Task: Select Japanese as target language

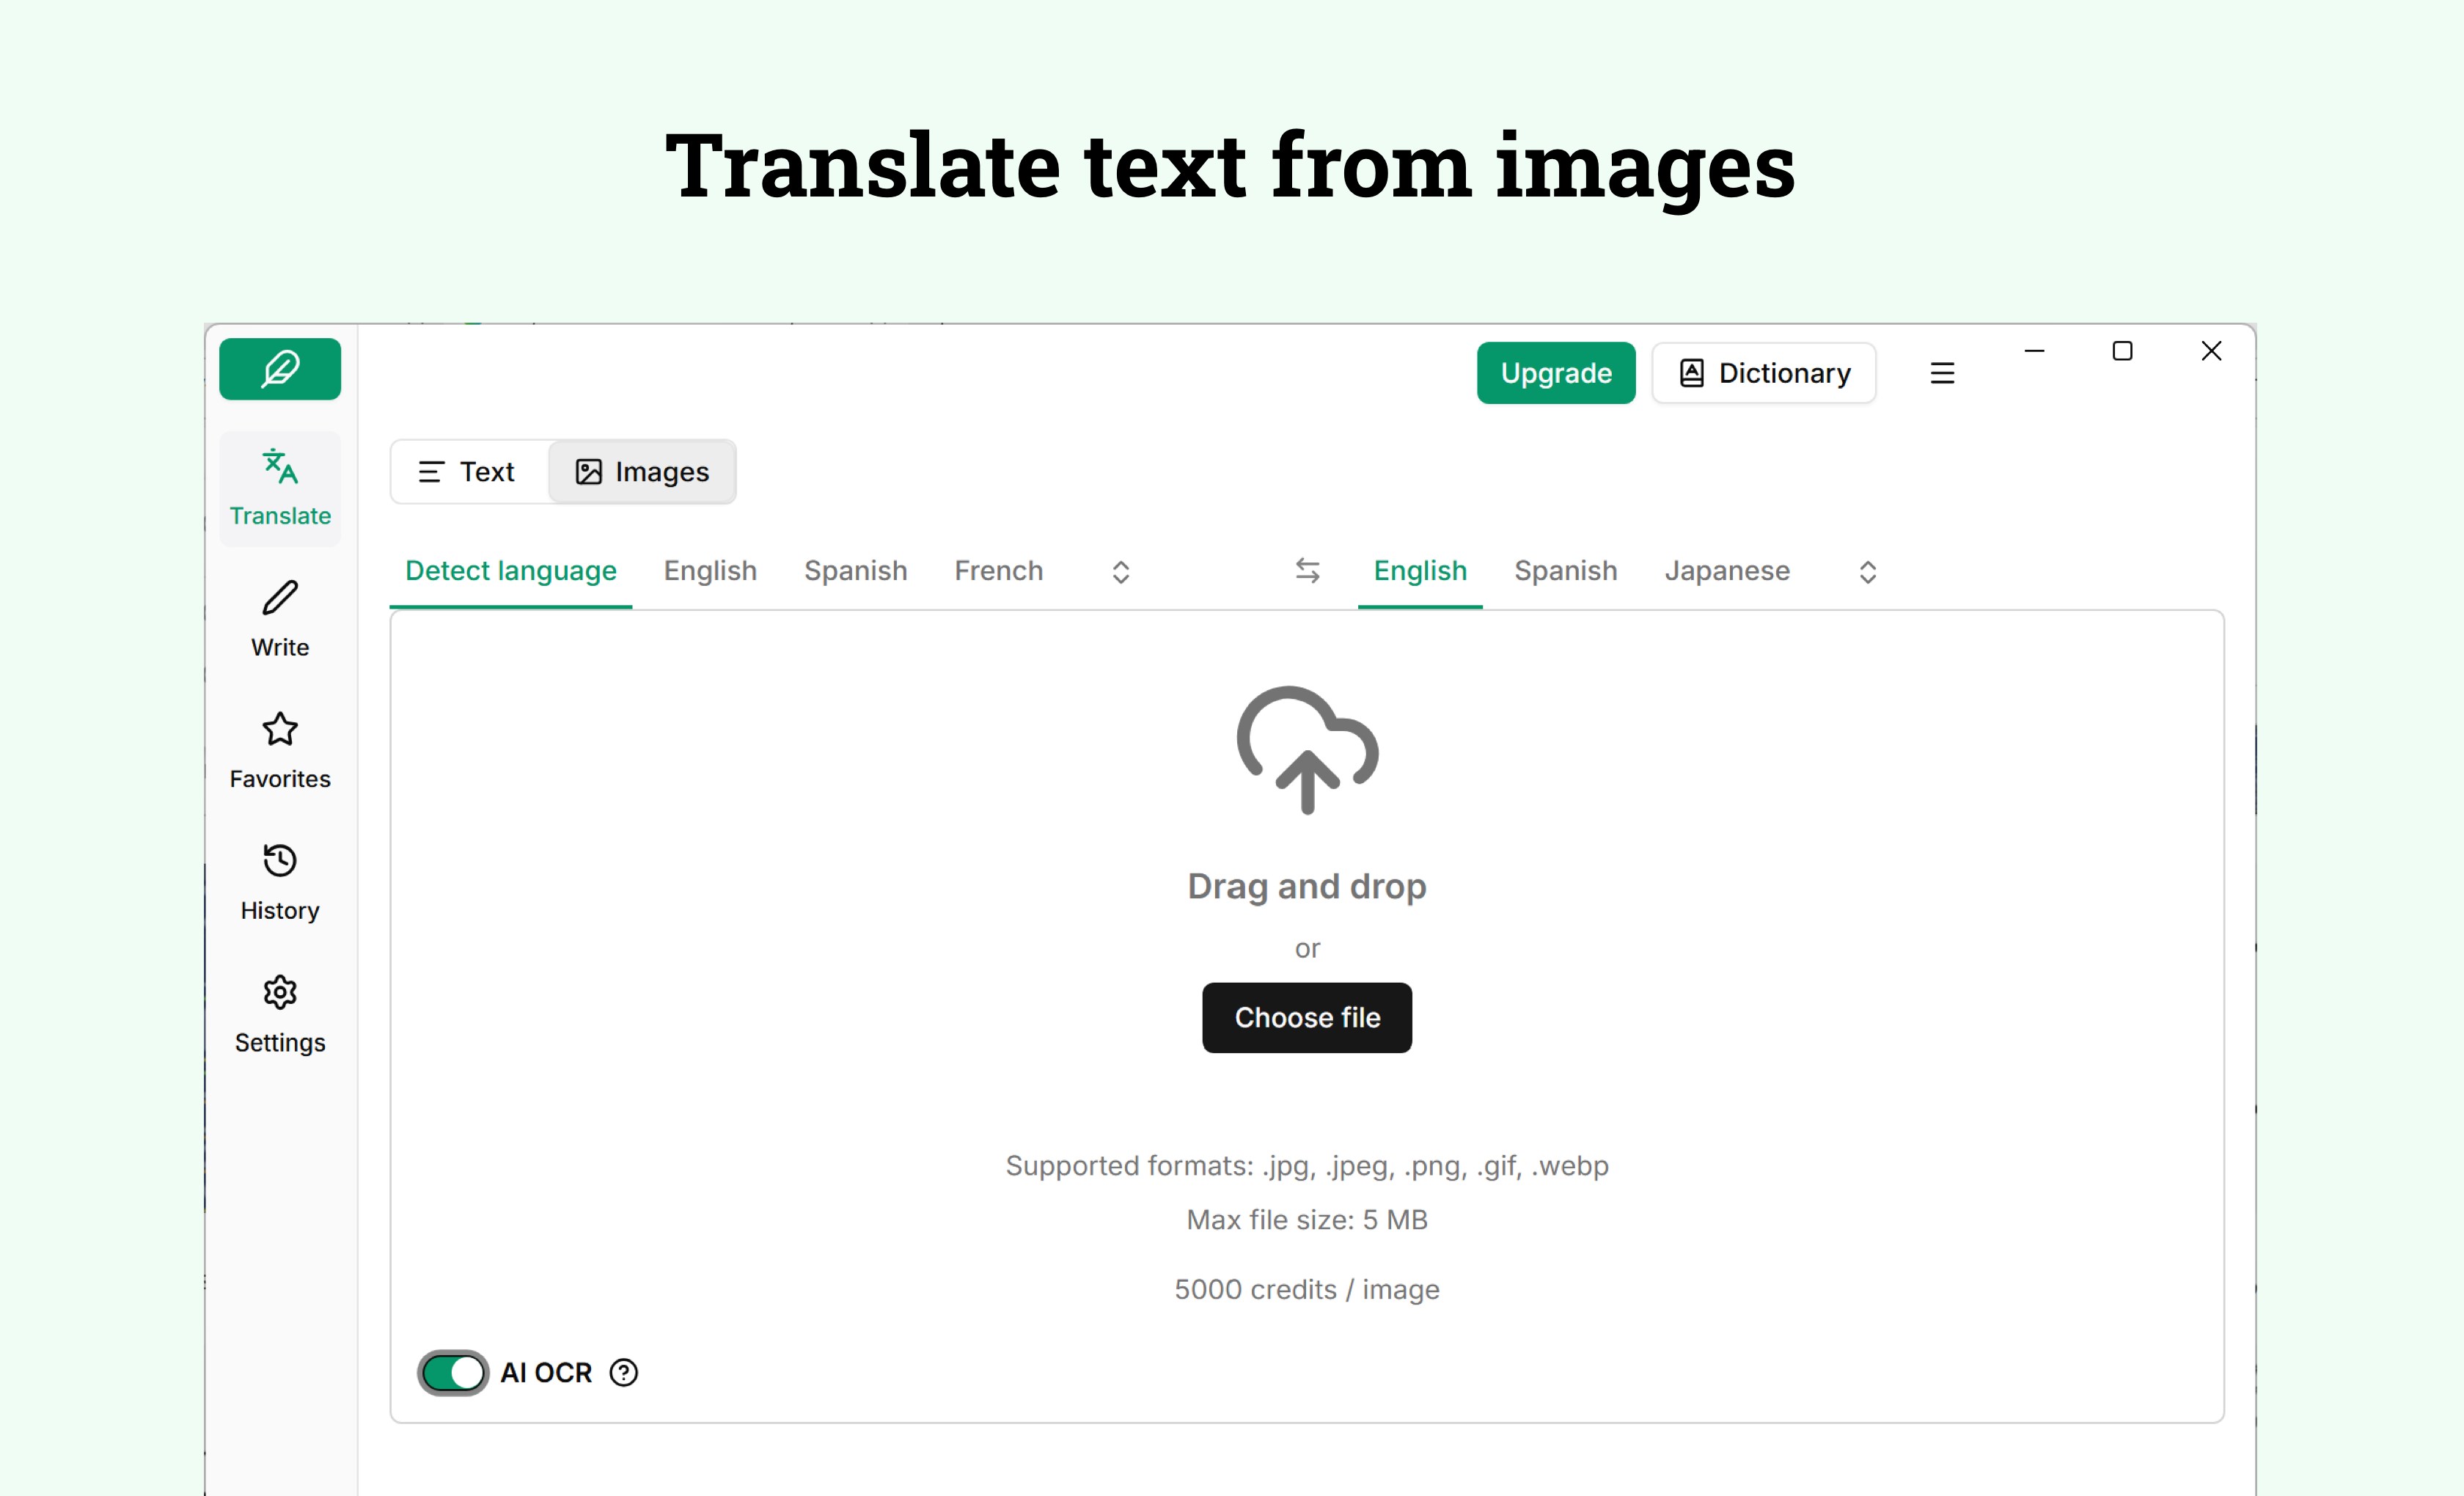Action: (x=1727, y=570)
